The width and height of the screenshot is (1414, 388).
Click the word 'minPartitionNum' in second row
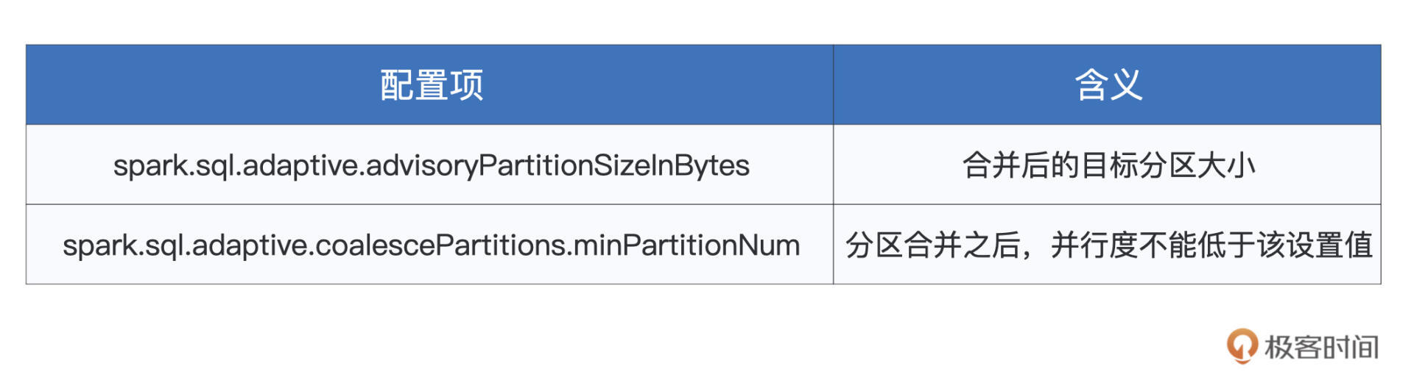[687, 245]
